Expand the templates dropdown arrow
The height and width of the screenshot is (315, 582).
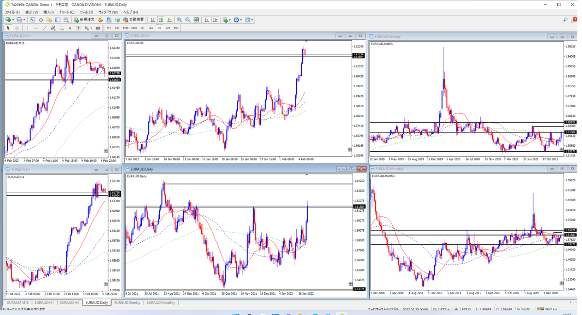(252, 20)
